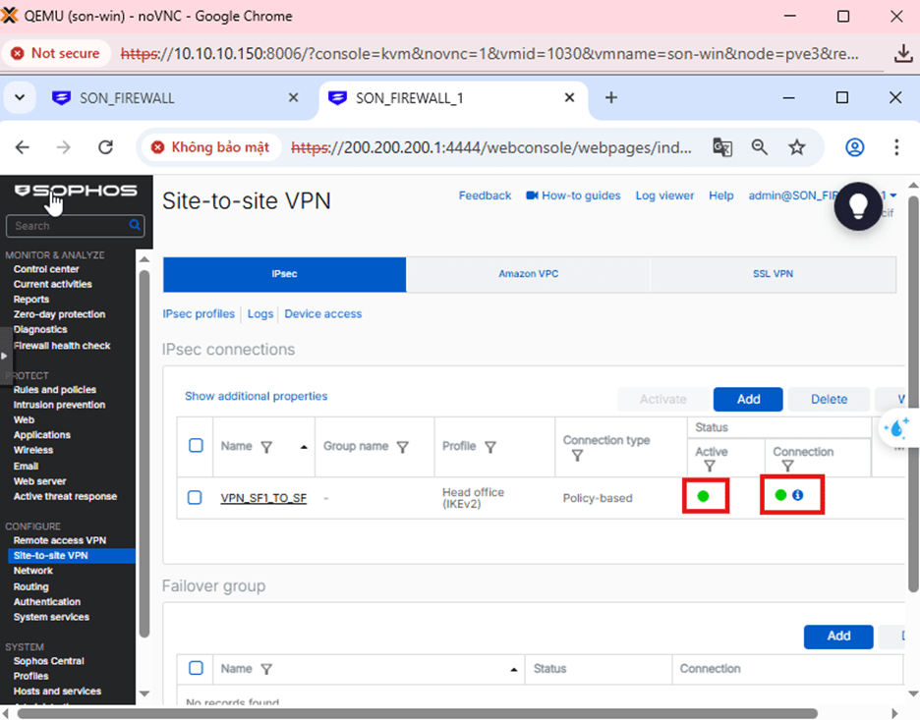Click the connection info icon for VPN_SF1_TO_SF
The width and height of the screenshot is (920, 720).
(x=797, y=495)
